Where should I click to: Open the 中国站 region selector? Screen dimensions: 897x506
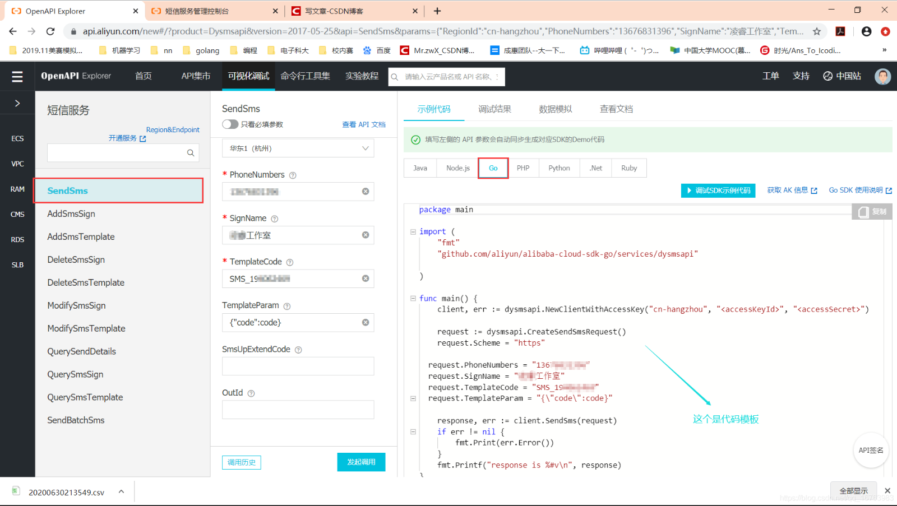click(842, 76)
